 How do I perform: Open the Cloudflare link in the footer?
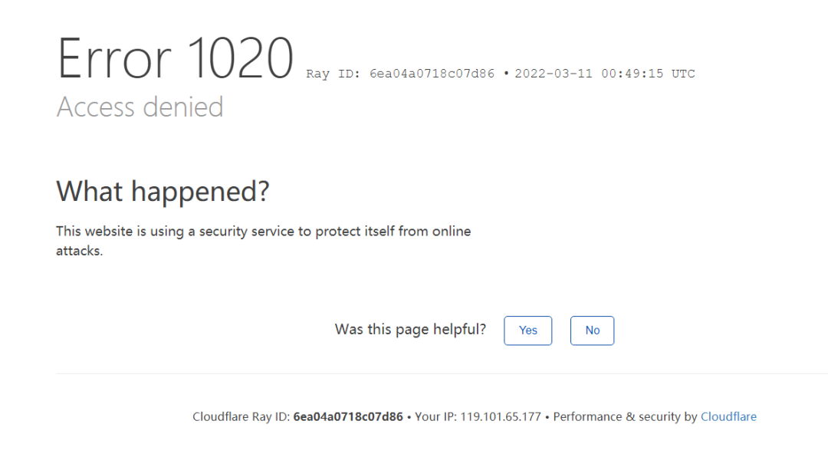(728, 417)
